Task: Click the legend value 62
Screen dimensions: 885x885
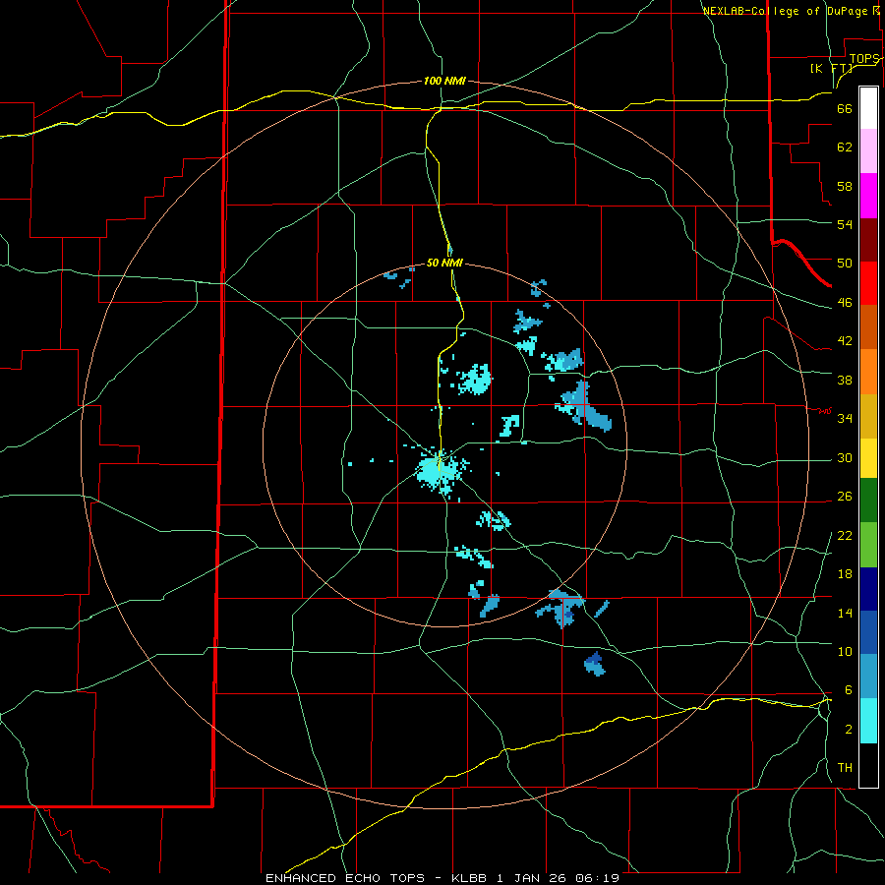Action: [845, 147]
